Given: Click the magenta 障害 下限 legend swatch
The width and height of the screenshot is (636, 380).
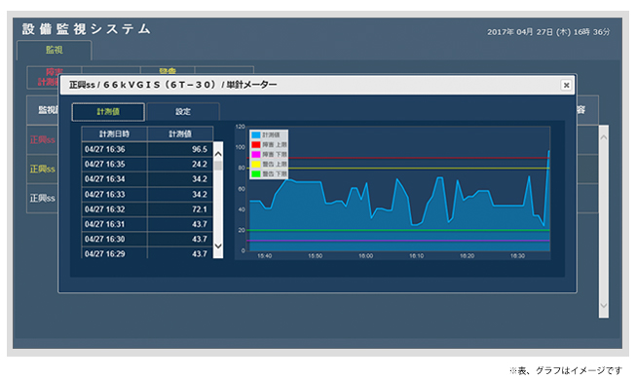Looking at the screenshot, I should pos(256,154).
